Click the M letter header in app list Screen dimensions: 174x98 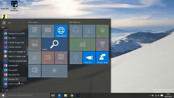(3, 27)
